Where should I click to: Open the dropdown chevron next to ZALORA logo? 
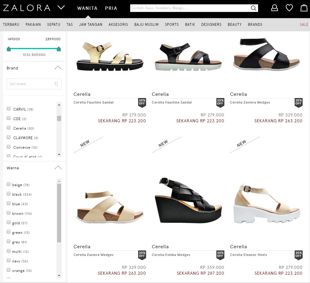pos(61,8)
